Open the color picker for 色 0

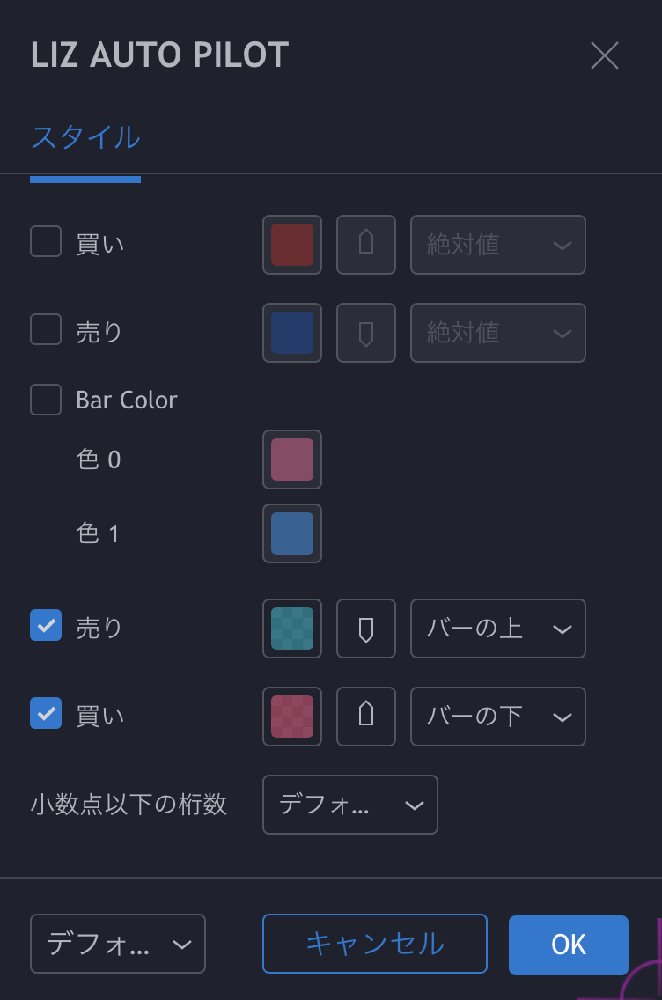pyautogui.click(x=291, y=460)
